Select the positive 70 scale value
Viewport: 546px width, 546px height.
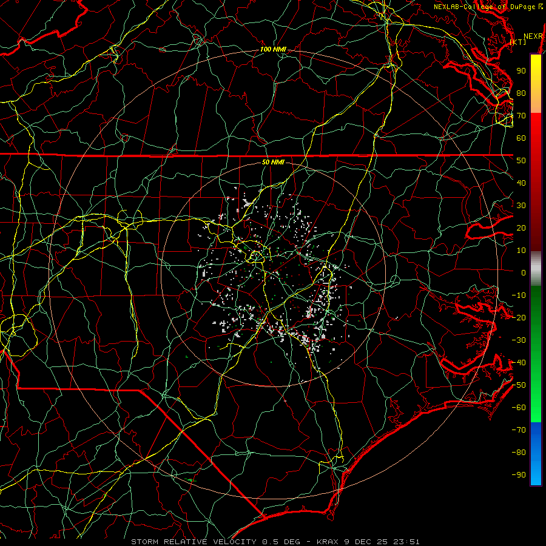click(x=521, y=116)
